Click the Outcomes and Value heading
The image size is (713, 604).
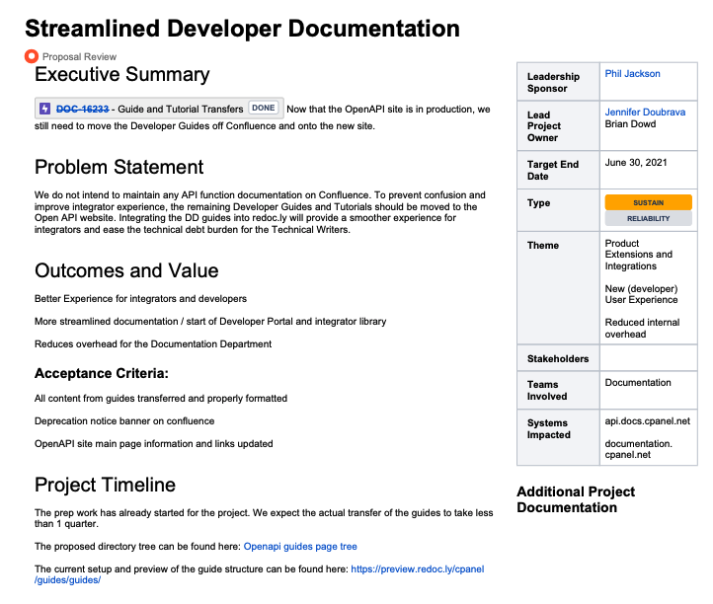coord(126,270)
